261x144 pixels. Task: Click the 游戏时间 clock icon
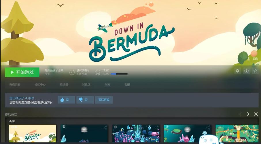click(72, 72)
